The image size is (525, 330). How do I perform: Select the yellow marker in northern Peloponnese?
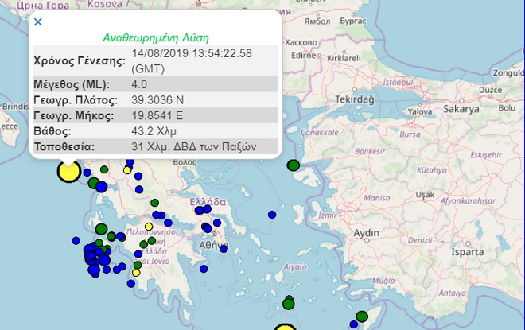click(149, 227)
